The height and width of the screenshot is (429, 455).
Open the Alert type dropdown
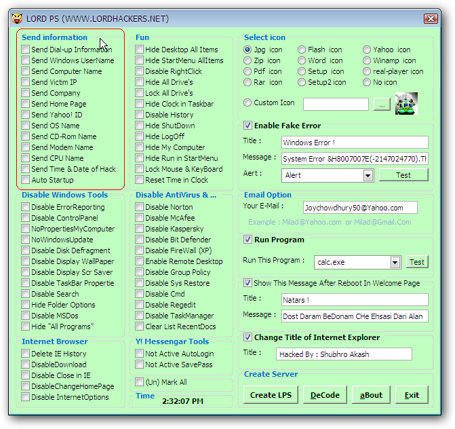coord(368,175)
